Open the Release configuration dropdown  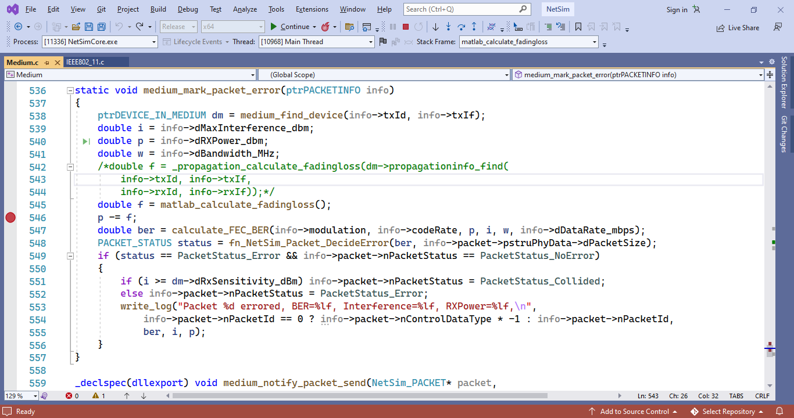pos(178,27)
